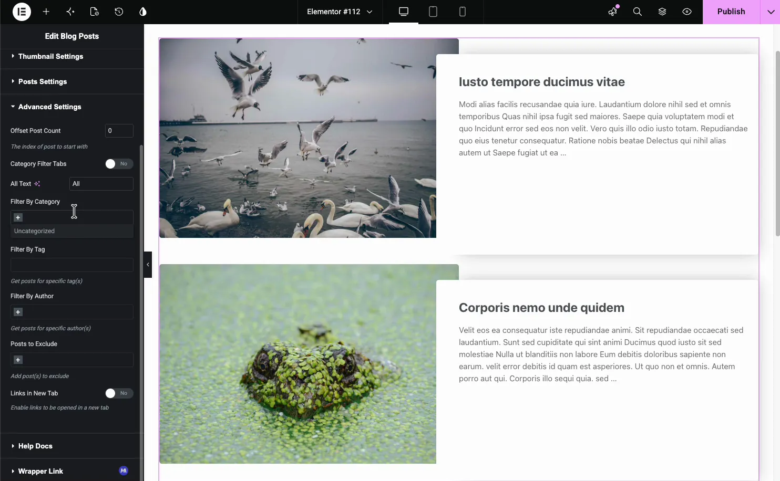Click the Filter By Tag input

click(x=72, y=265)
